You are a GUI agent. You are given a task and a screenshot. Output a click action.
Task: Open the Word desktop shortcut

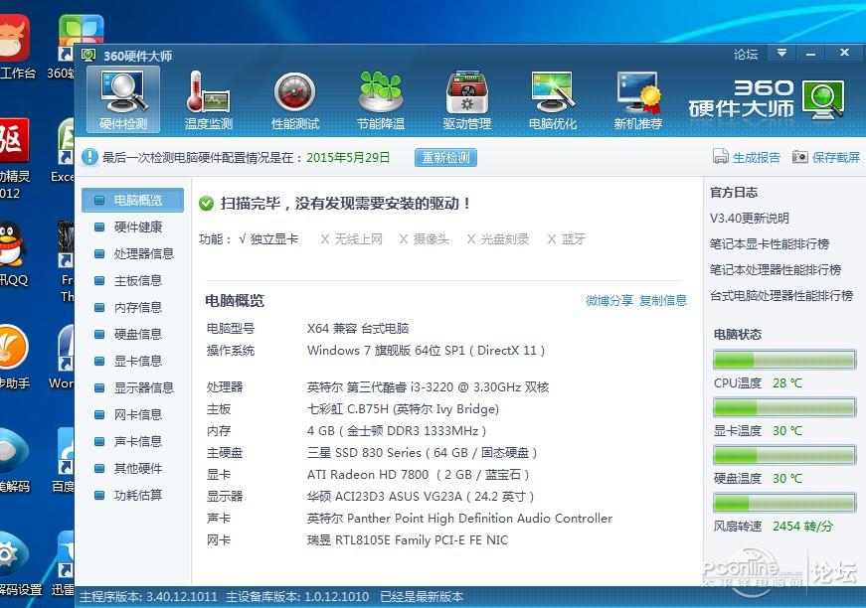click(x=63, y=357)
